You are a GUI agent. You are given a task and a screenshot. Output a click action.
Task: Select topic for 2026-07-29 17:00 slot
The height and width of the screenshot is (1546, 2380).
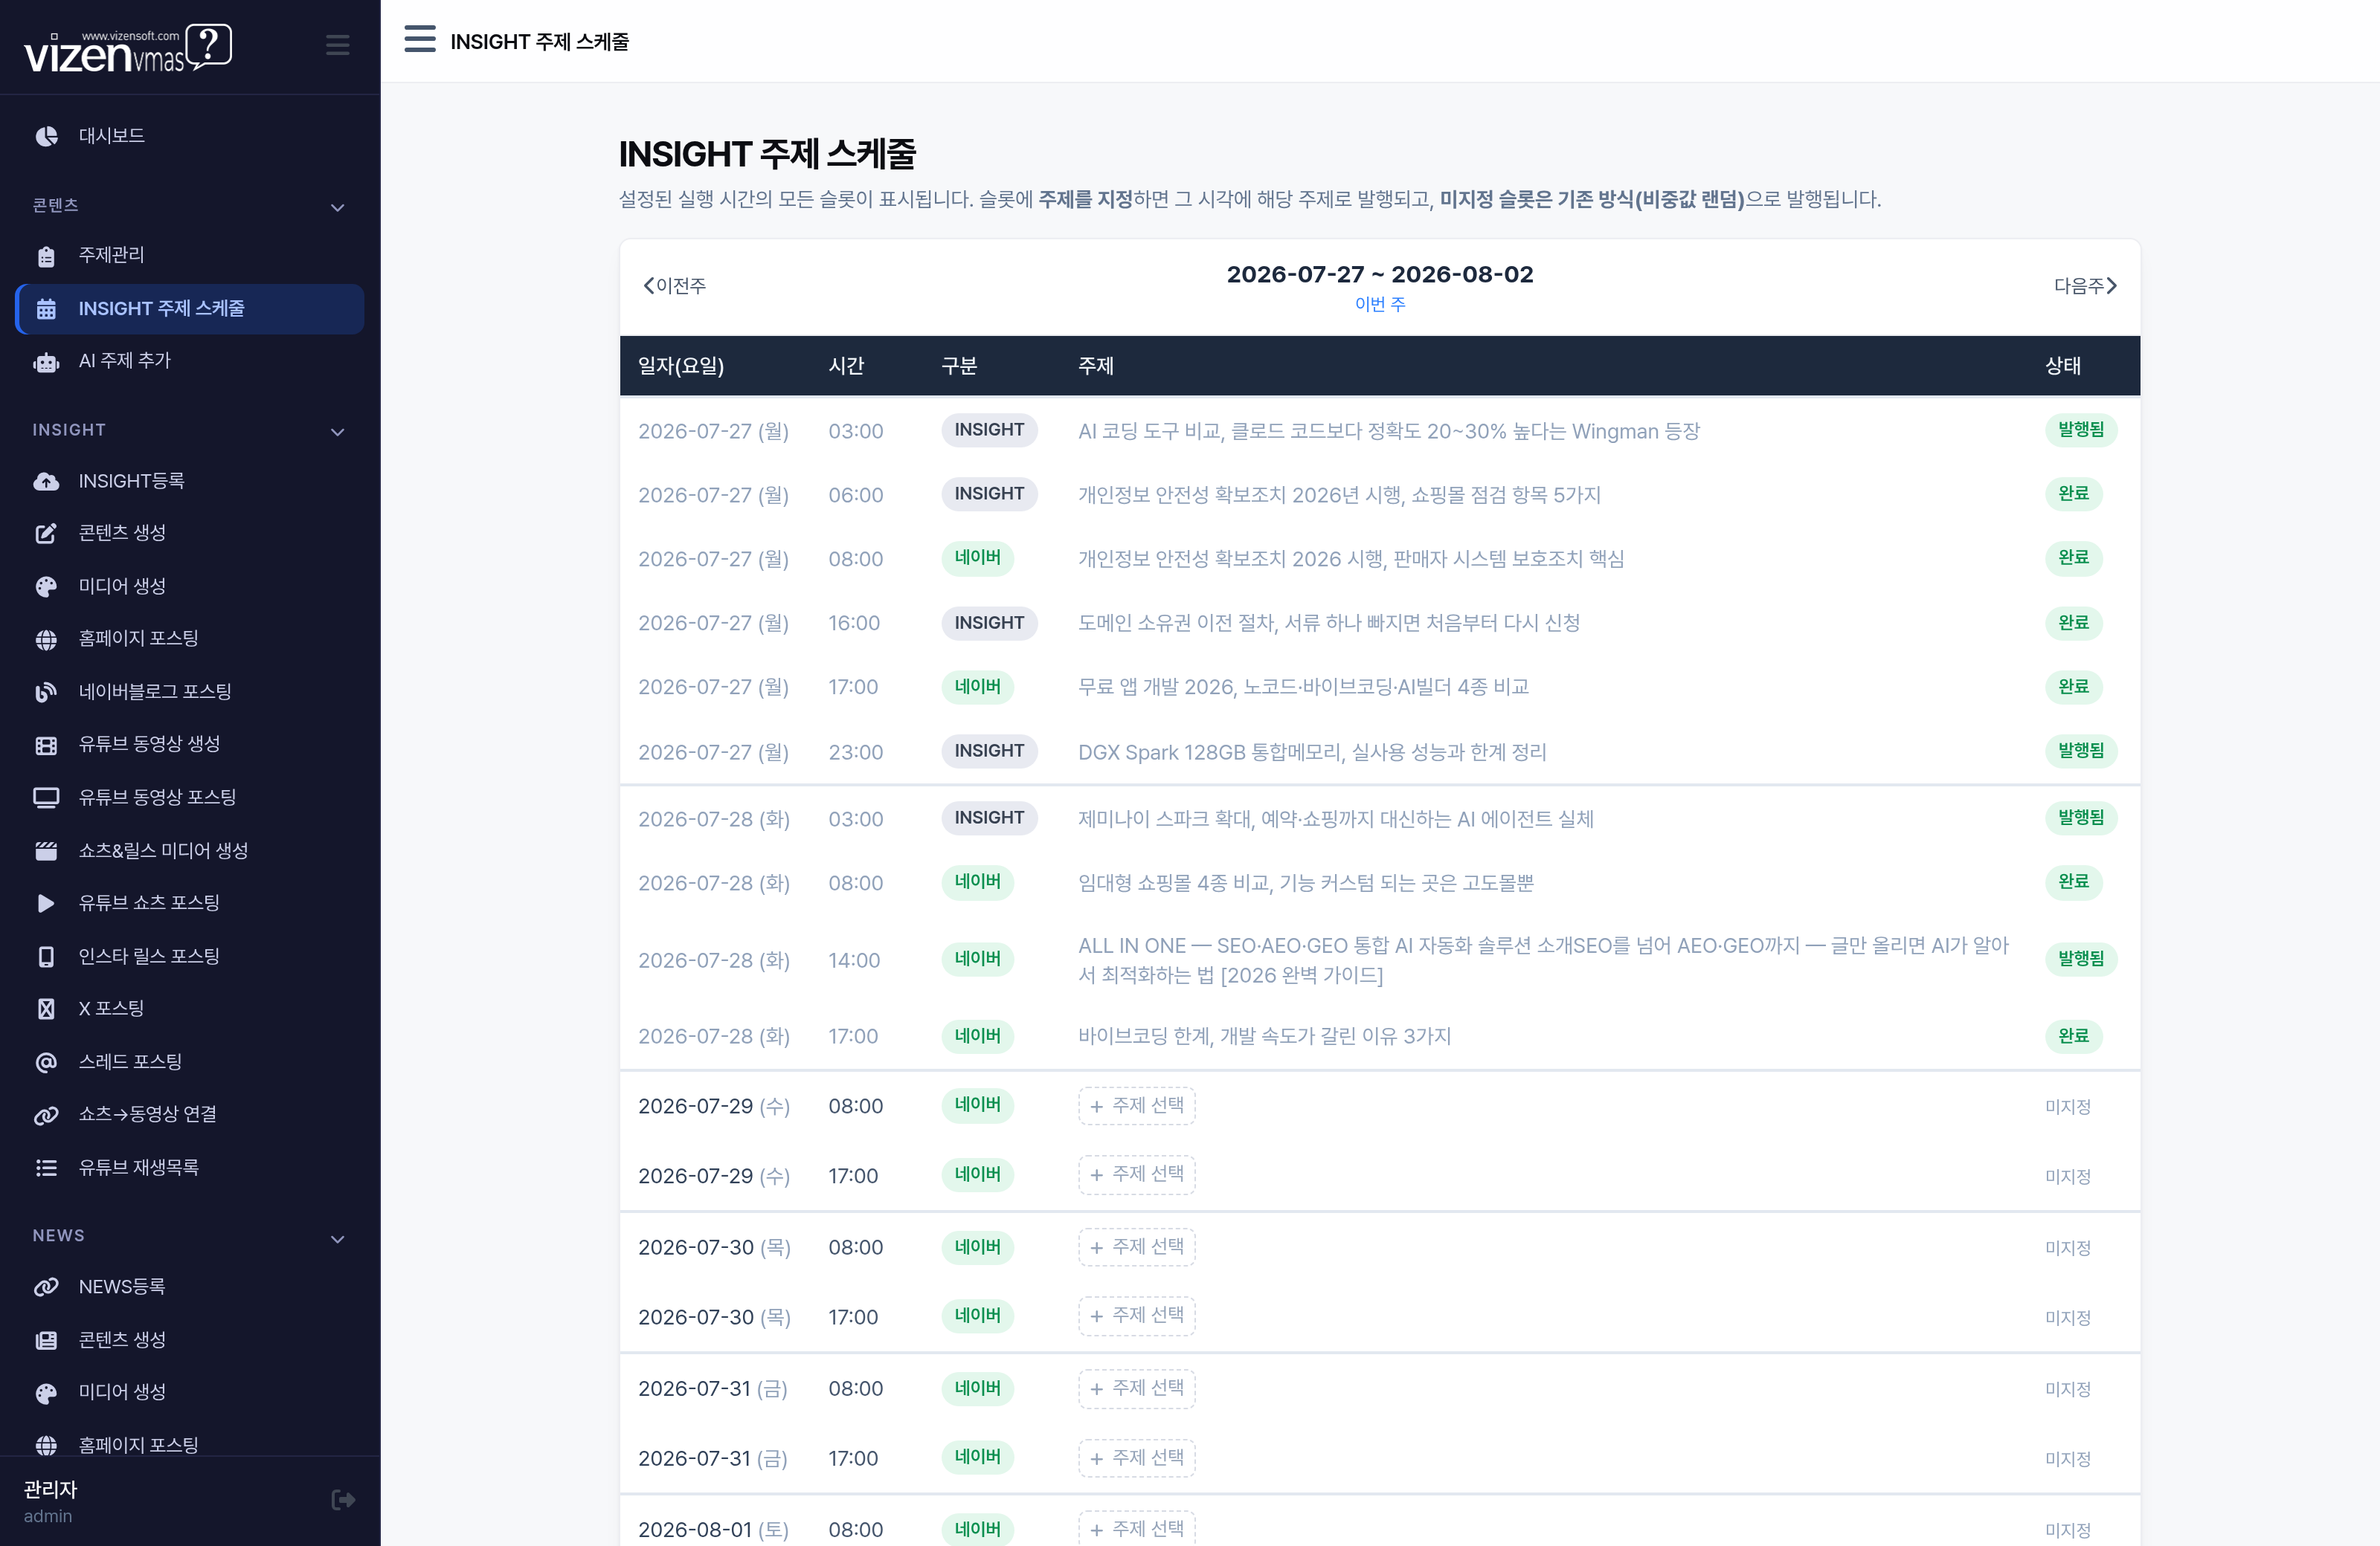(1137, 1174)
